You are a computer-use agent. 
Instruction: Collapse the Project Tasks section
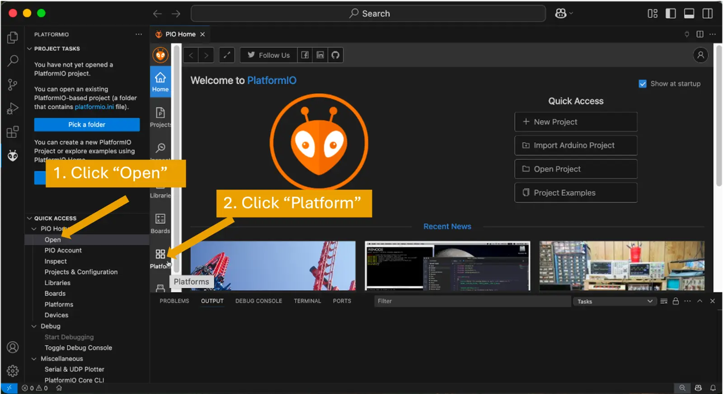(29, 49)
